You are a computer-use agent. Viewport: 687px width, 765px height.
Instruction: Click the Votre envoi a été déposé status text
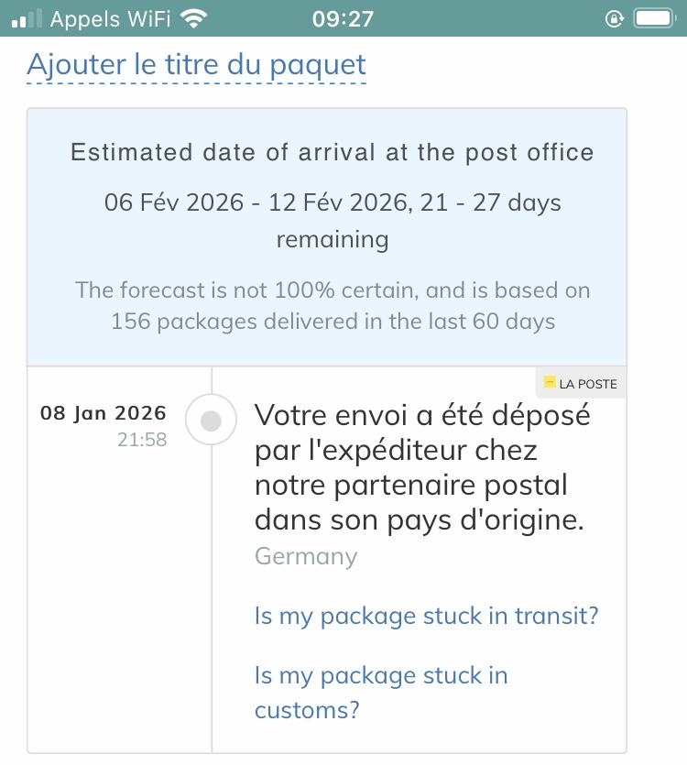tap(421, 467)
